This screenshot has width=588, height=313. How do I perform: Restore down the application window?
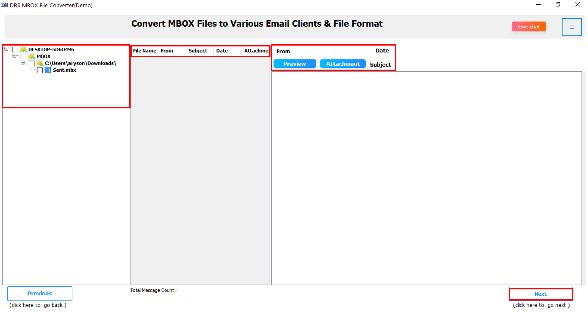click(x=558, y=5)
